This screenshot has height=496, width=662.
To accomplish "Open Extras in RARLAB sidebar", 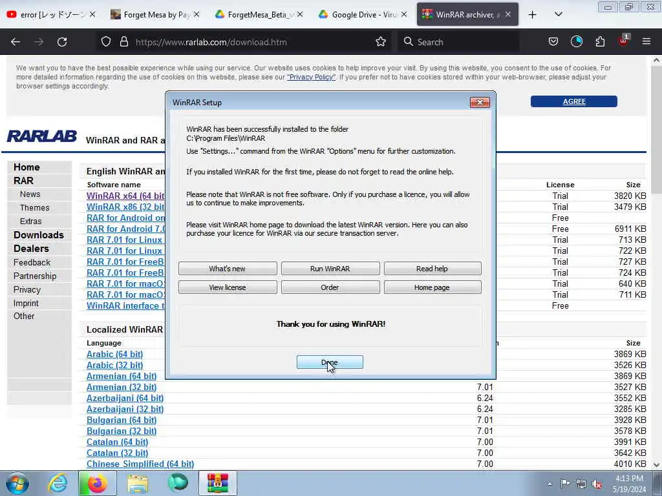I will pyautogui.click(x=30, y=221).
